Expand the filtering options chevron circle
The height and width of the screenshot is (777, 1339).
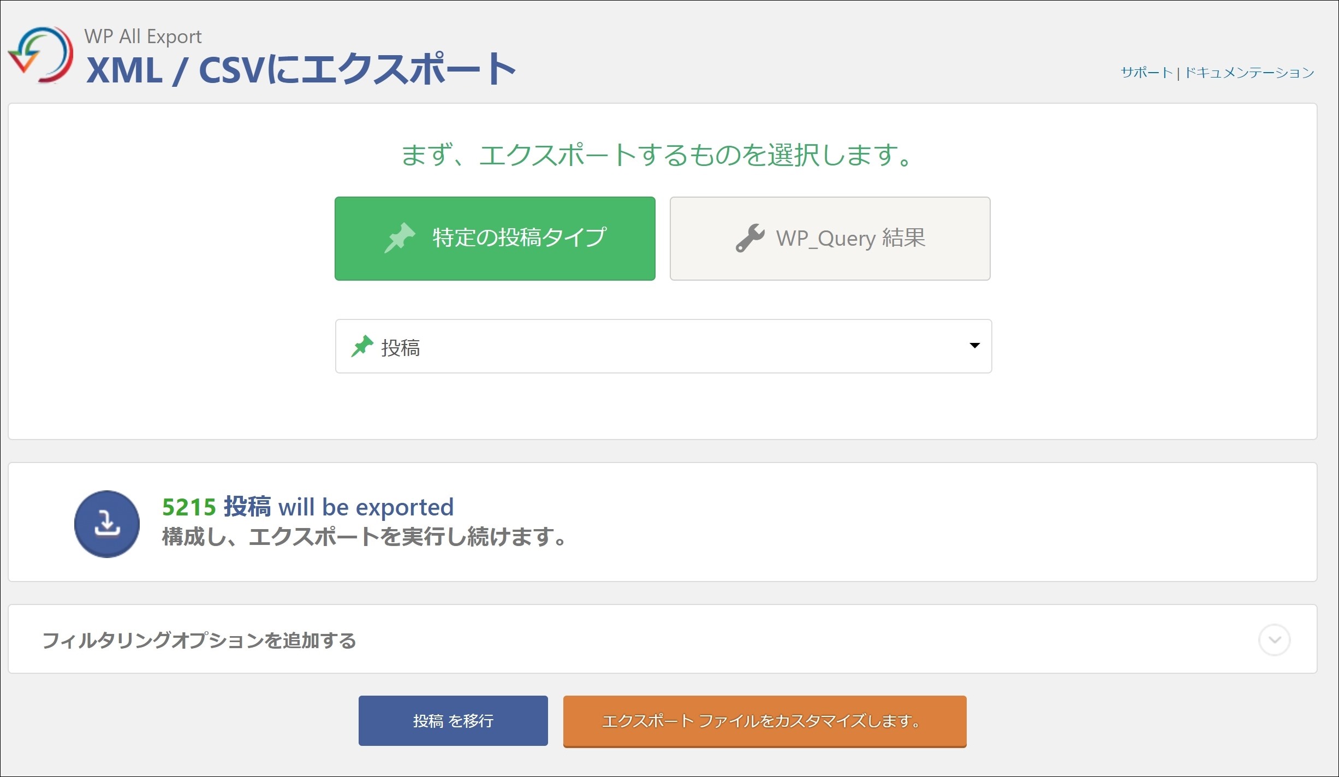[1274, 639]
